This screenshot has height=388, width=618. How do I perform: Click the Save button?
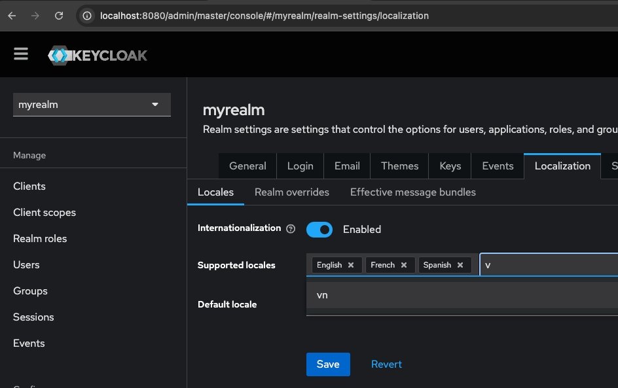328,364
